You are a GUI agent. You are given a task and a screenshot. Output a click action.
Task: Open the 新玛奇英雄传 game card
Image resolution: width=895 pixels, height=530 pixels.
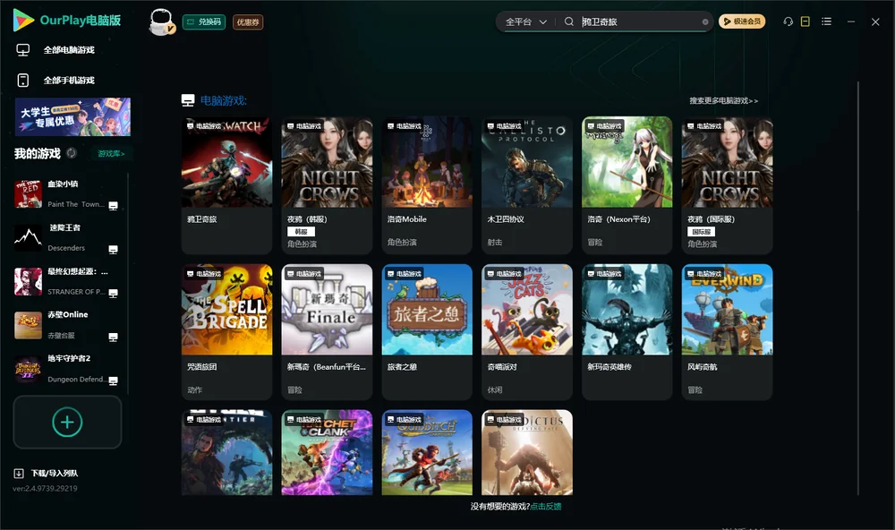coord(626,332)
